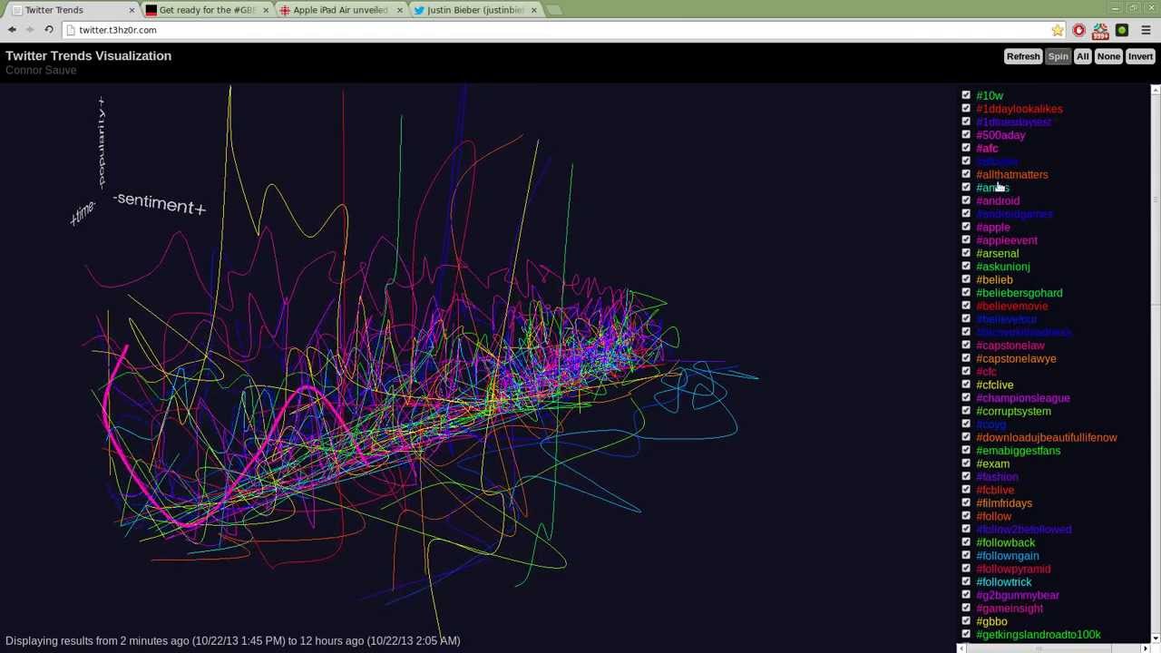This screenshot has height=653, width=1161.
Task: Click the hashtag list vertical scrollbar
Action: click(x=1155, y=363)
